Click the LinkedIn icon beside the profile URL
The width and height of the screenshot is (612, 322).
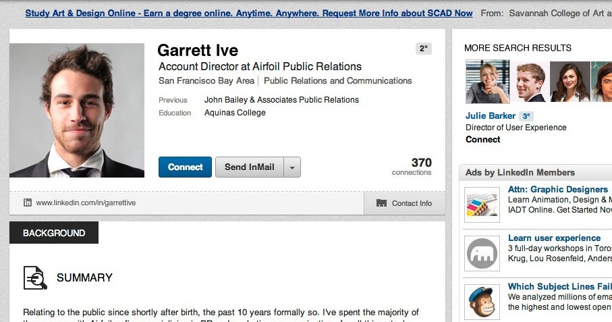(x=27, y=203)
